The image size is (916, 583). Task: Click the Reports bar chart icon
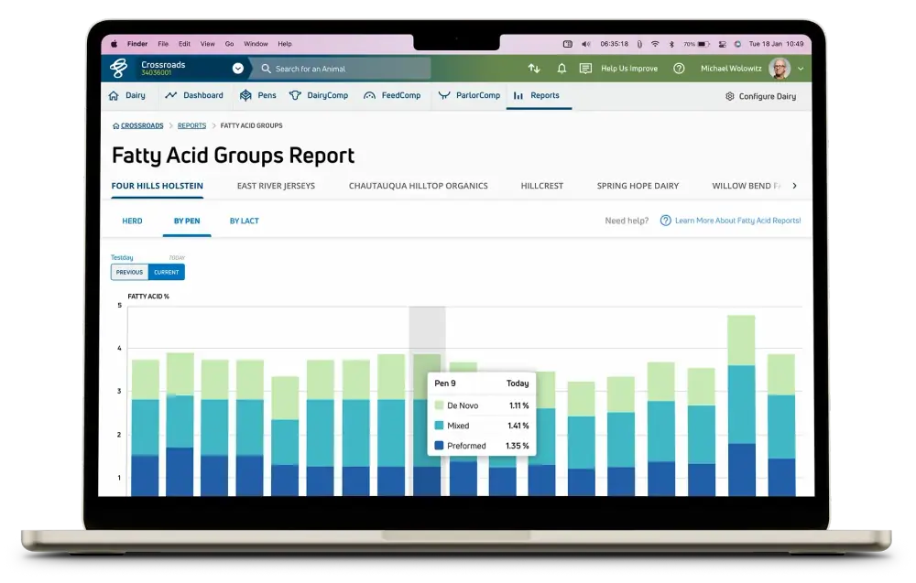click(518, 96)
